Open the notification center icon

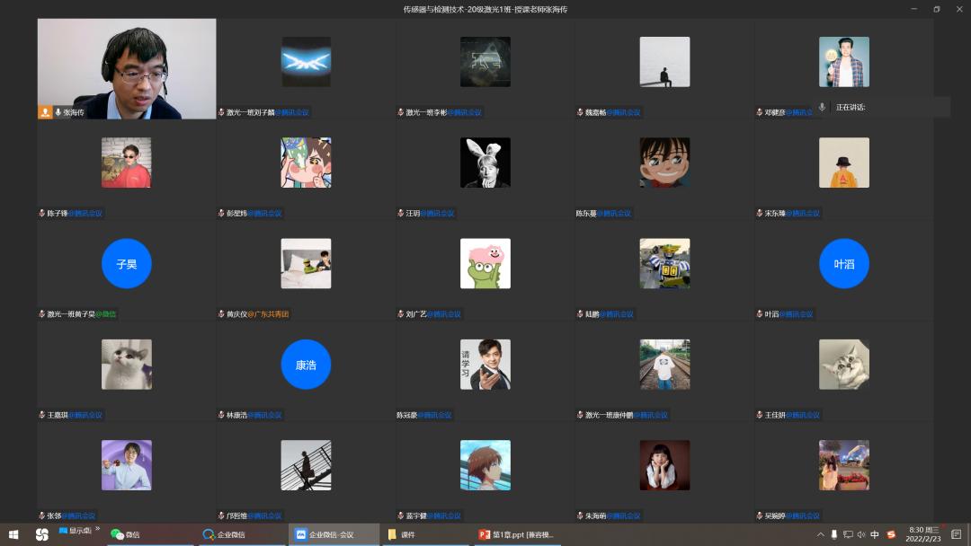956,534
